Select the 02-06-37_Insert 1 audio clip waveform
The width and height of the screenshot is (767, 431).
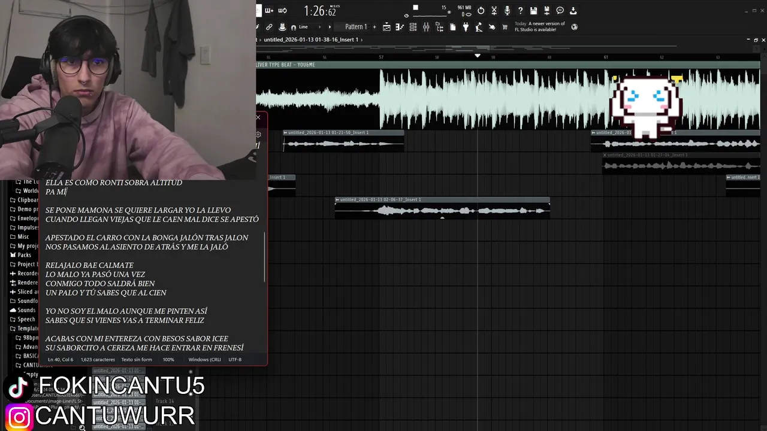pyautogui.click(x=442, y=211)
